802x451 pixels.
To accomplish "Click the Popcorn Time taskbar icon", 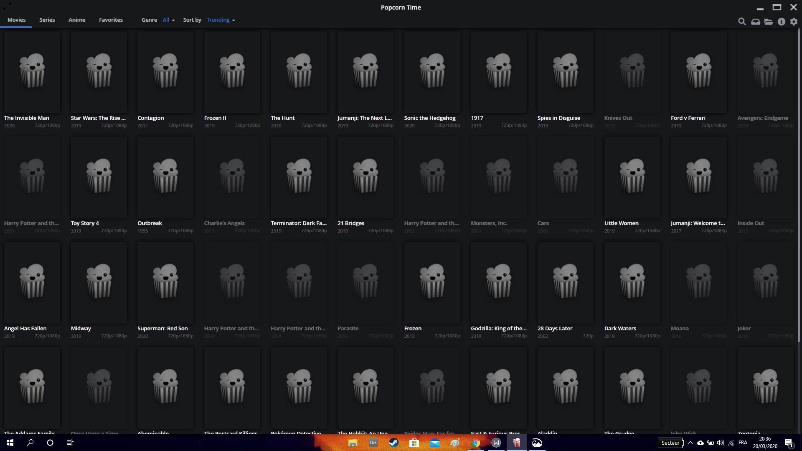I will [x=517, y=443].
